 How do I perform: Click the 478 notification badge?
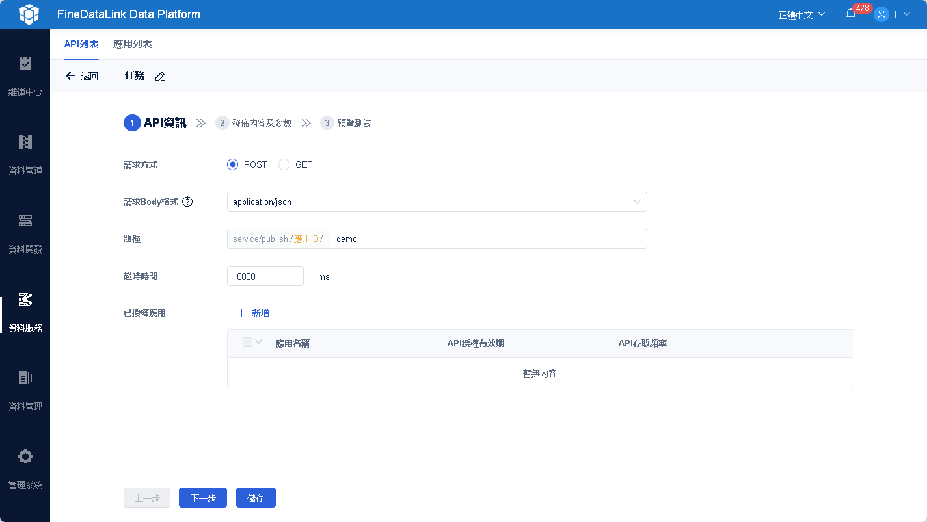(x=863, y=8)
